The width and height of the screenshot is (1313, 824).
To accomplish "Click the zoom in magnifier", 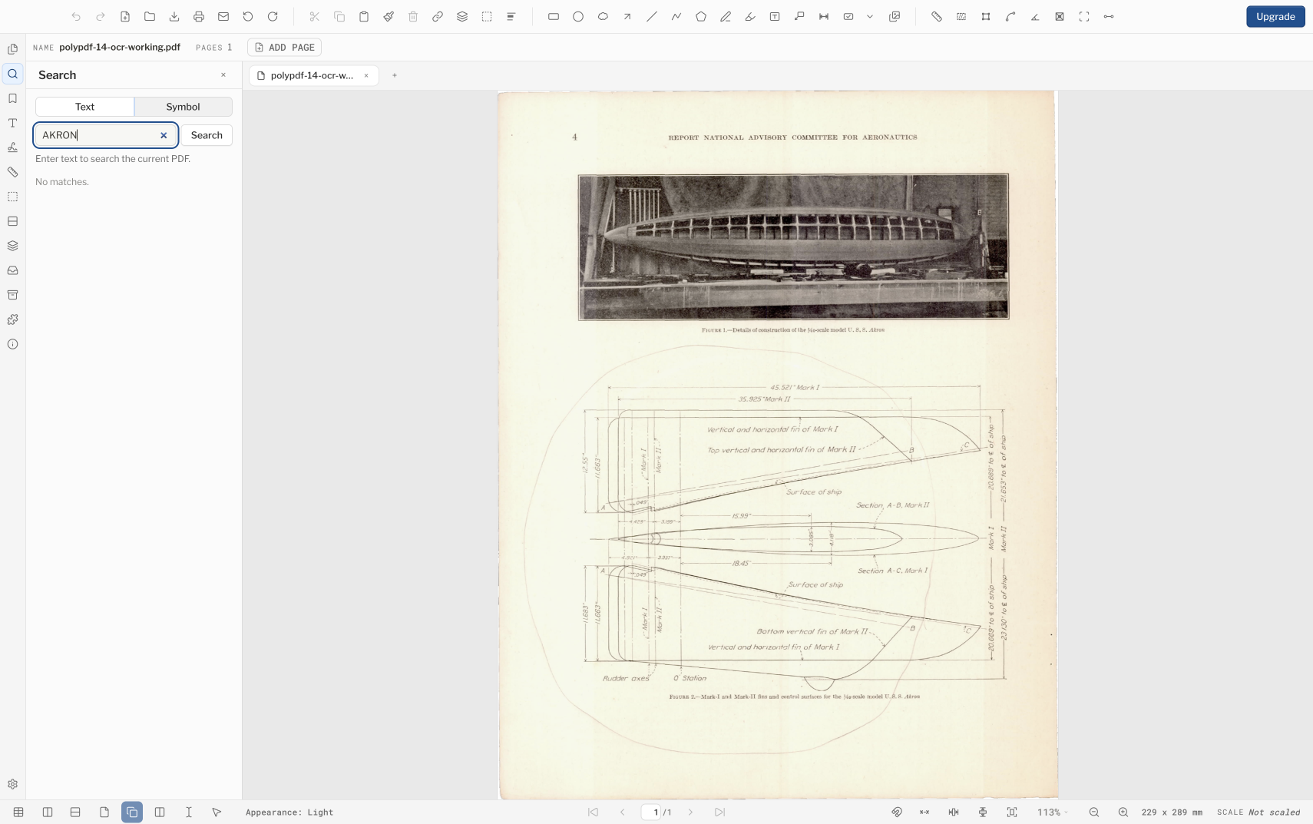I will pyautogui.click(x=1123, y=812).
